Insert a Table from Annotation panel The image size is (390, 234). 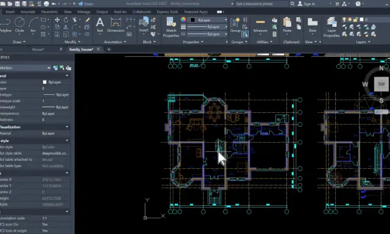coord(129,34)
